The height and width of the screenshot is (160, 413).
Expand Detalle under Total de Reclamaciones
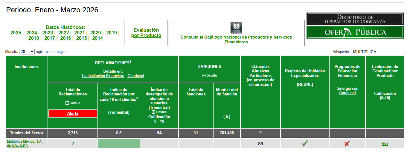(x=73, y=103)
